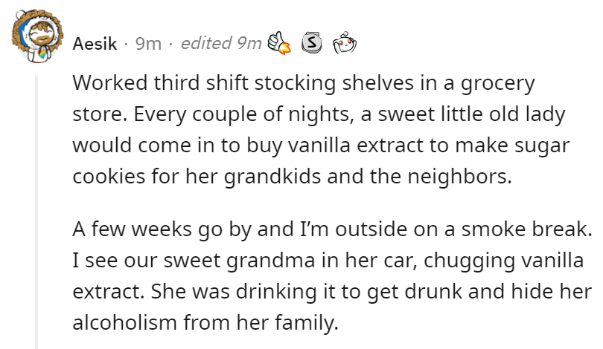Click the italic "edited 9m" label

point(221,43)
